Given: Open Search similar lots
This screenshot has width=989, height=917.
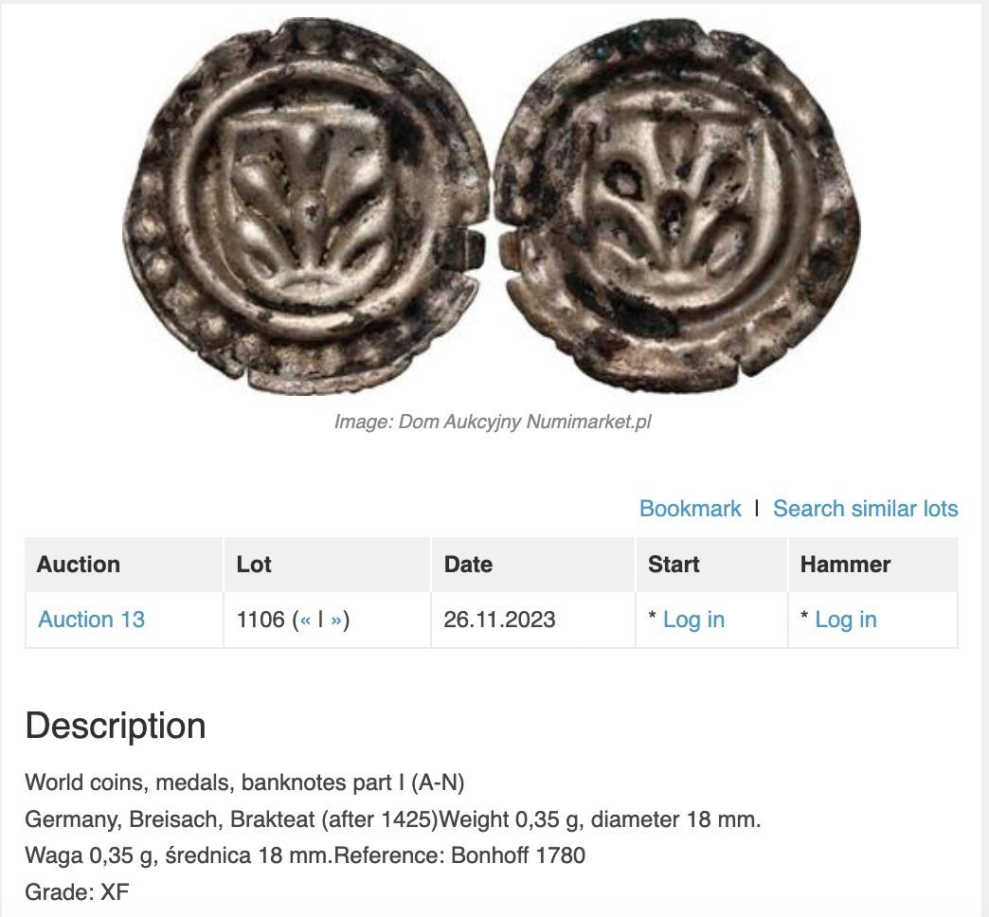Looking at the screenshot, I should pyautogui.click(x=865, y=509).
